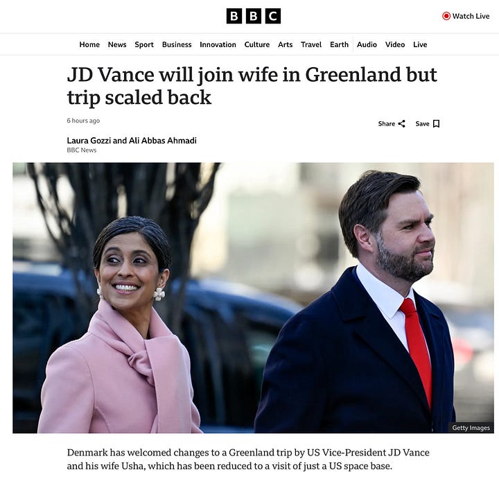This screenshot has height=479, width=499.
Task: Open the Innovation section
Action: coord(218,44)
